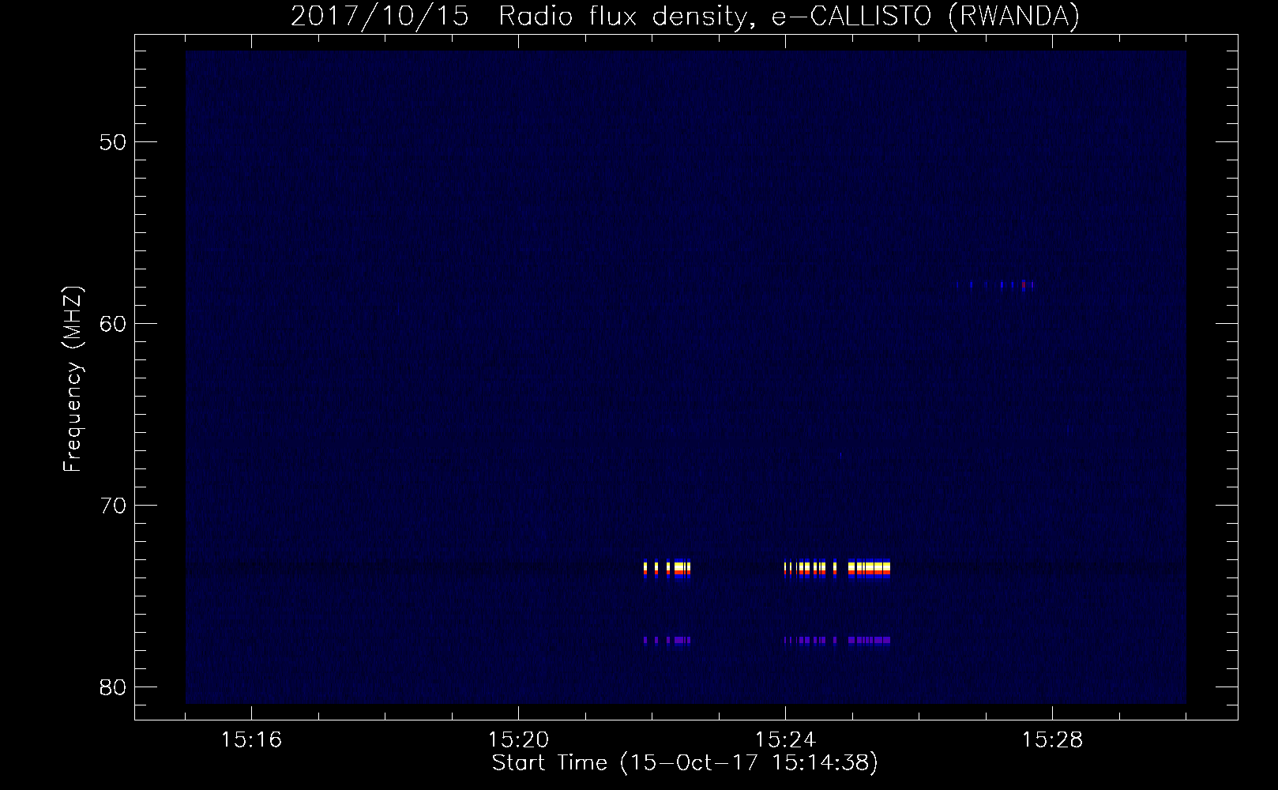Click the 15:16 time tick label

(x=252, y=740)
